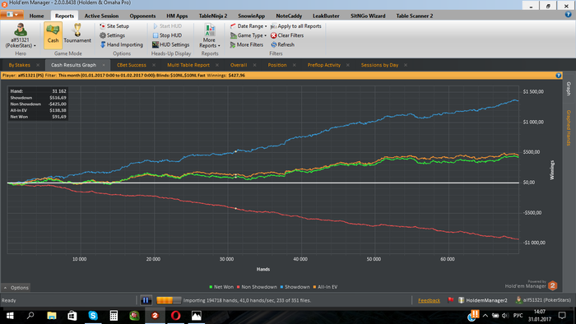Open the Feedback link
This screenshot has height=324, width=576.
pos(429,300)
